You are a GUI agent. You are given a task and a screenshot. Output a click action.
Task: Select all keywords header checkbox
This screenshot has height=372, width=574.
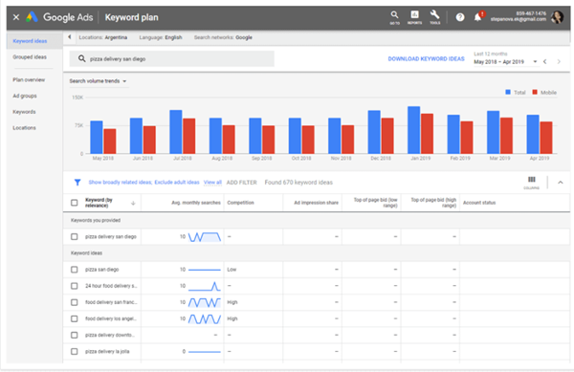click(x=75, y=203)
